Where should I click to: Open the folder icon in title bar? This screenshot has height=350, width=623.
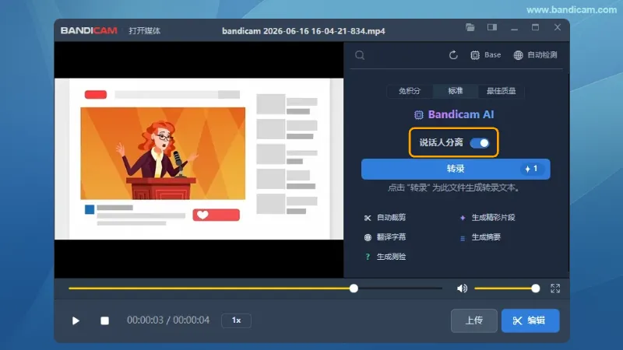[x=470, y=27]
